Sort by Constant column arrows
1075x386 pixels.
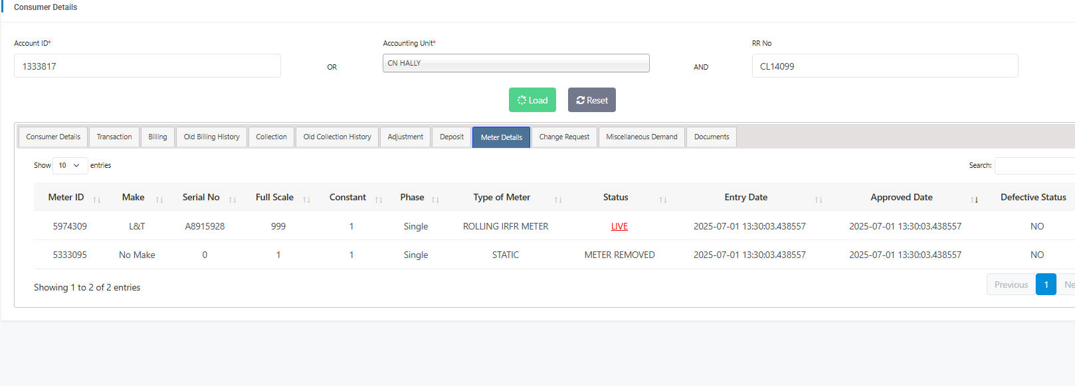pos(379,200)
